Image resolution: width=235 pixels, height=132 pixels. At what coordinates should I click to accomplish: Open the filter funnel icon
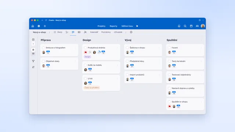pyautogui.click(x=33, y=61)
